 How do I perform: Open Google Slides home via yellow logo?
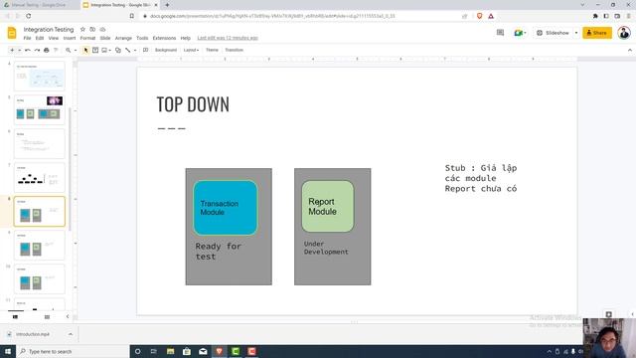(x=12, y=33)
